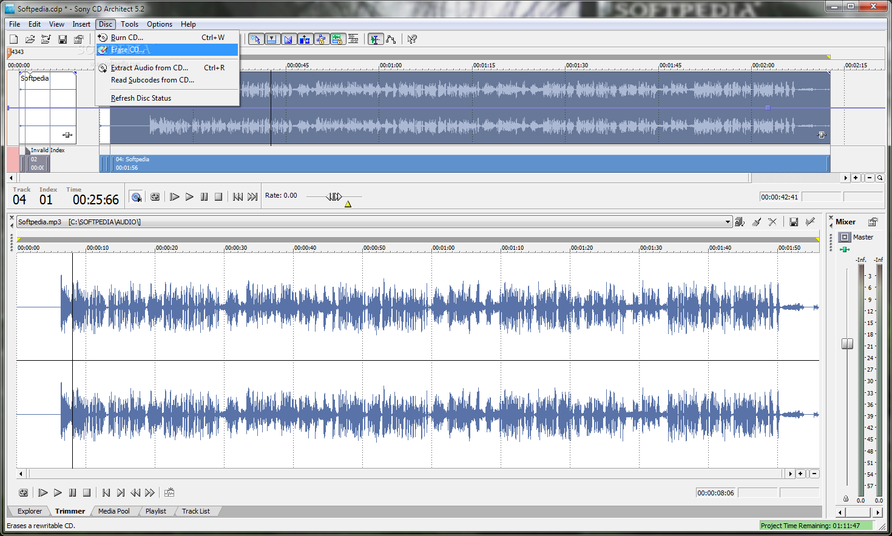Screen dimensions: 892x536
Task: Click Remove Current Media scissors icon in Trimmer
Action: click(x=772, y=222)
